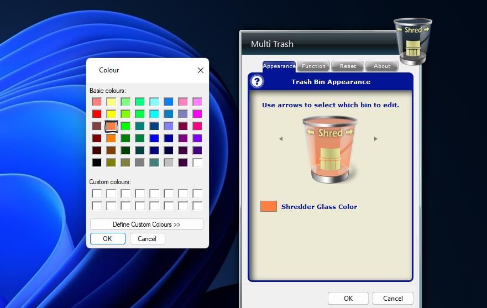Select the pure red basic colour swatch
The width and height of the screenshot is (487, 308).
click(97, 114)
